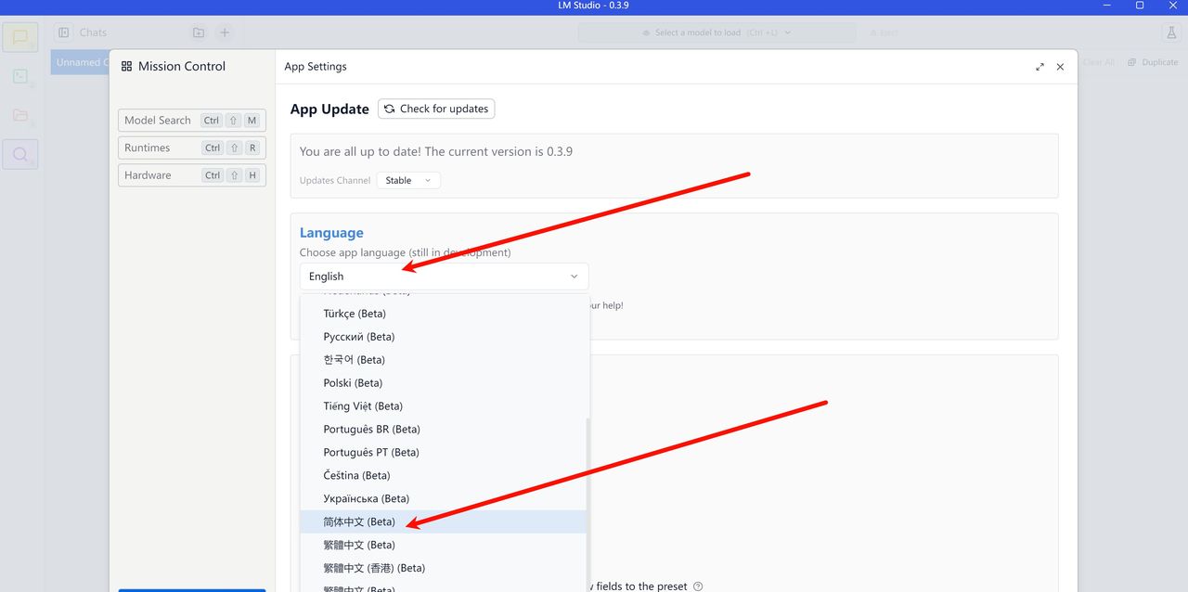Select Čeština (Beta) language
Viewport: 1188px width, 592px height.
click(x=444, y=476)
